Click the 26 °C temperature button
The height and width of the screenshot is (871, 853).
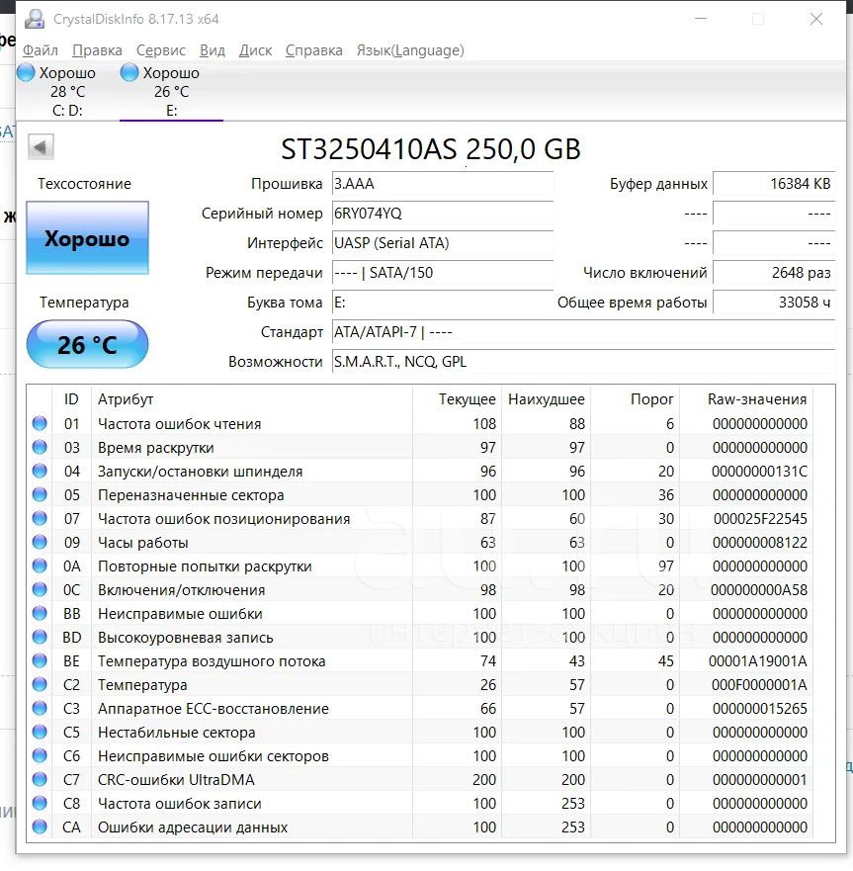[87, 344]
